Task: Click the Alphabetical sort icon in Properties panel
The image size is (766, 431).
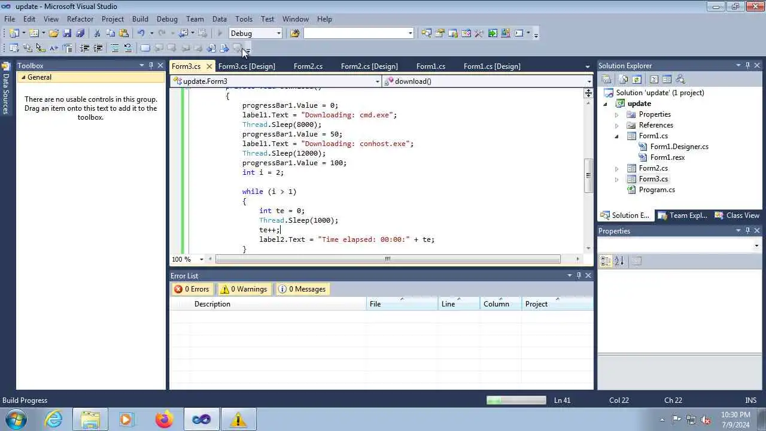Action: coord(619,261)
